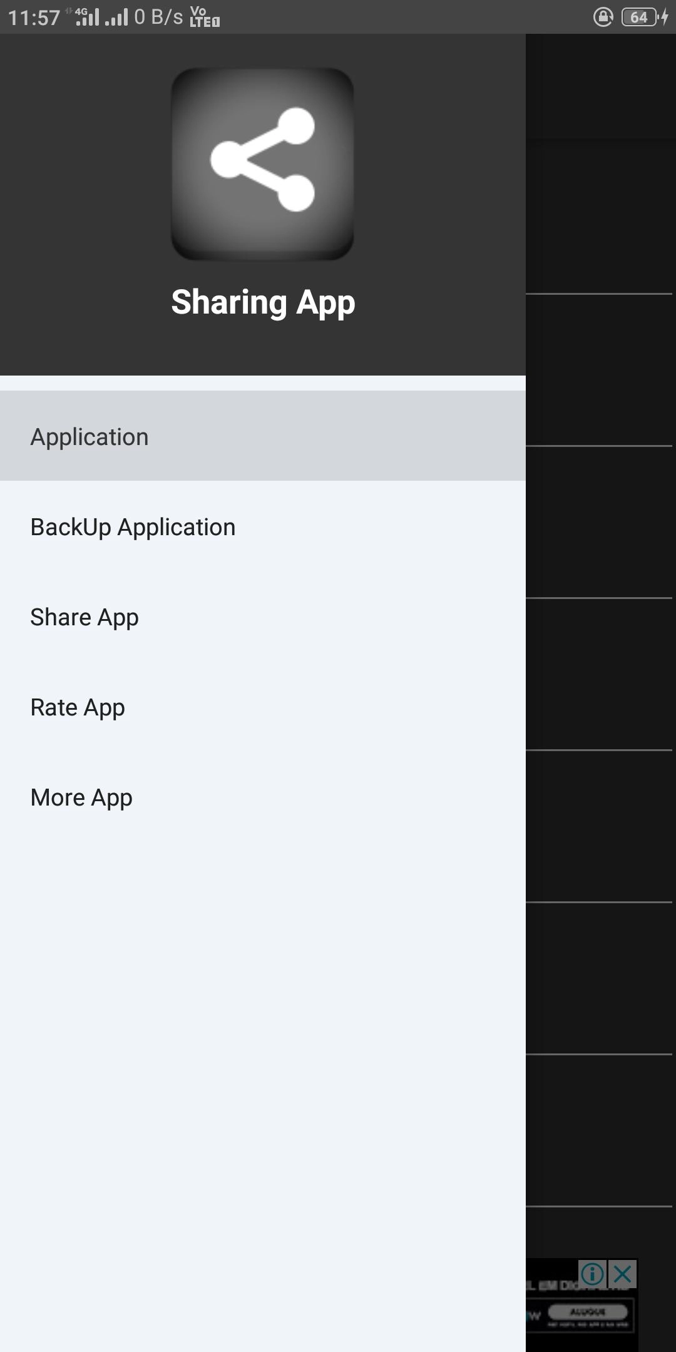Close the banner ad with X
Viewport: 676px width, 1352px height.
(623, 1273)
